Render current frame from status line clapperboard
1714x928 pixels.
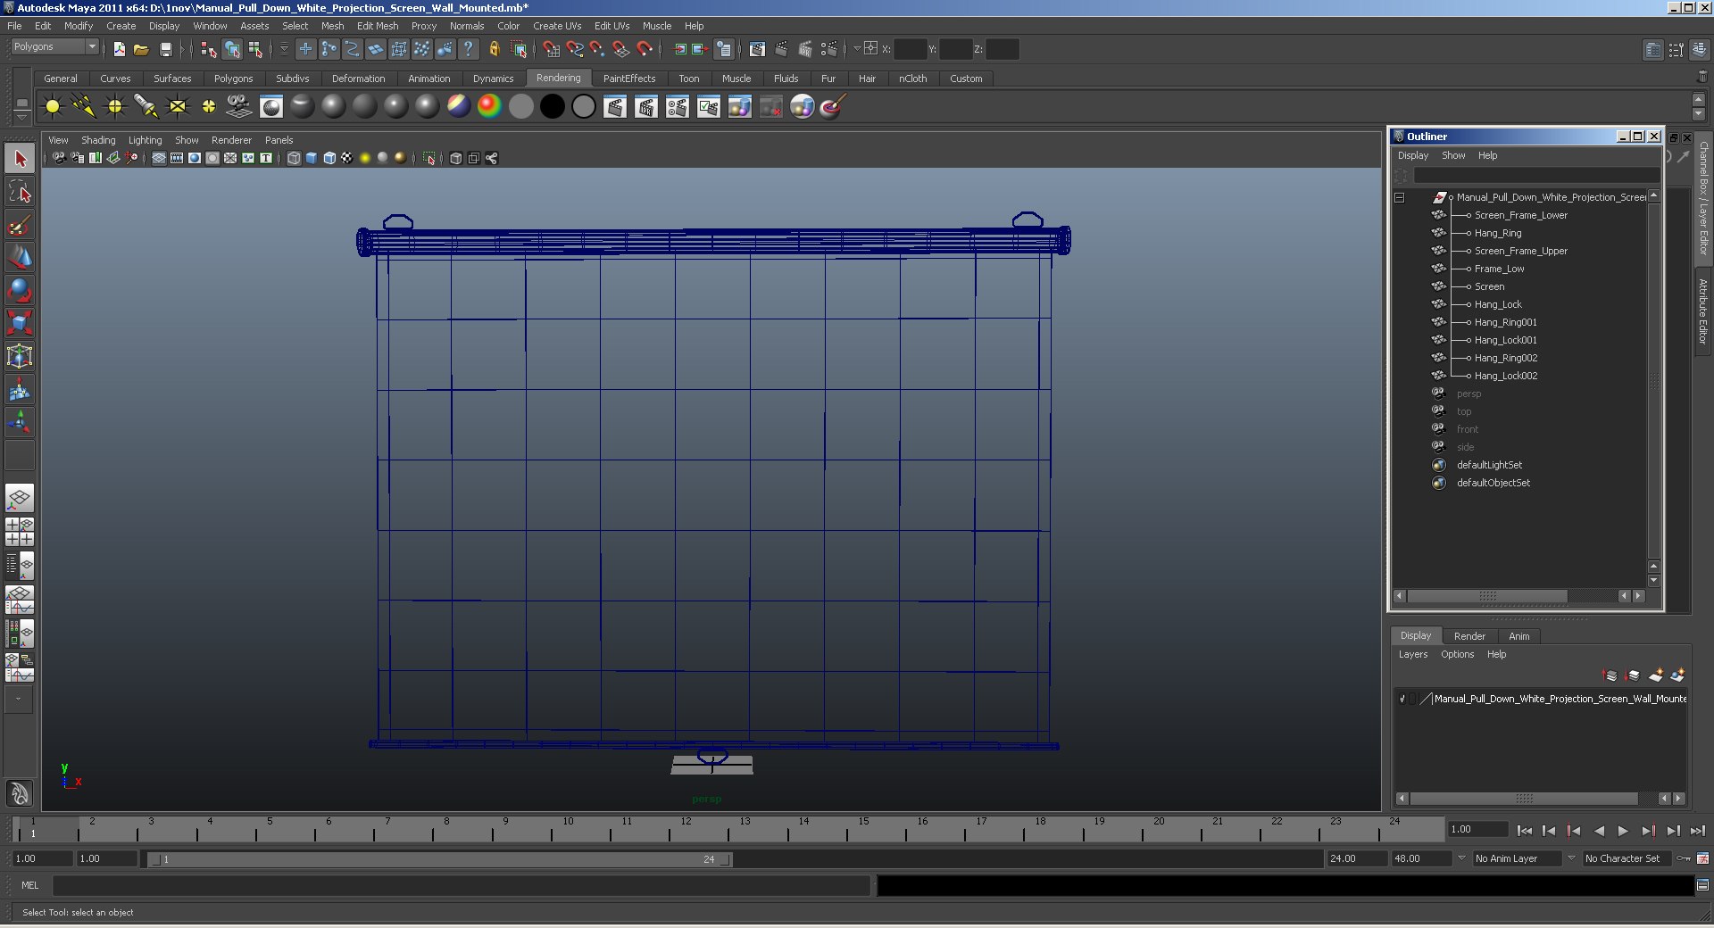coord(781,49)
